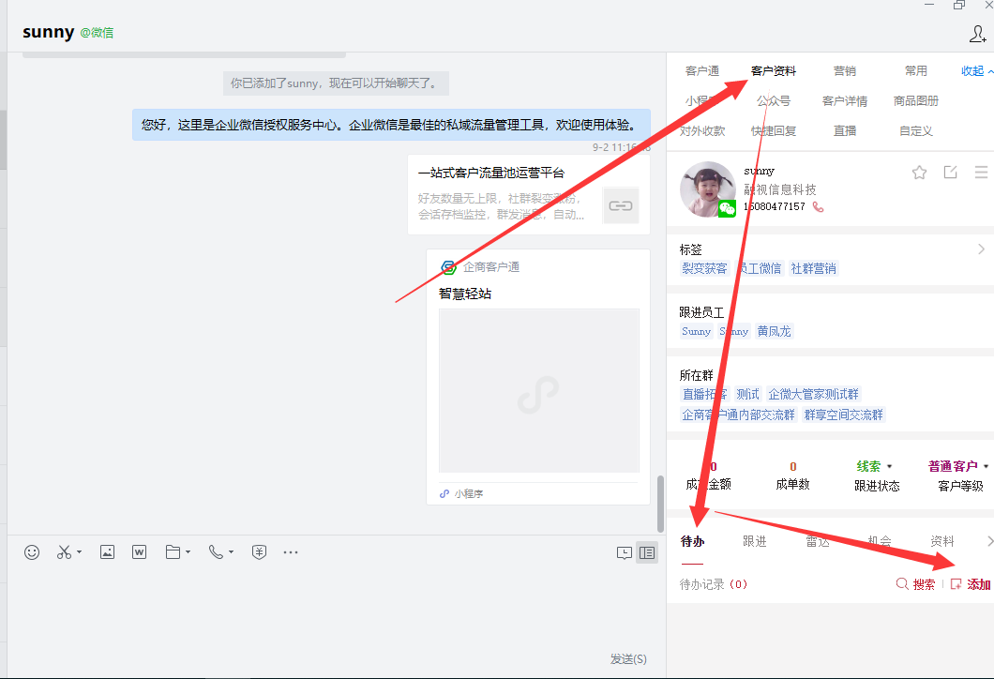Viewport: 994px width, 679px height.
Task: Open the 商品图册 tab
Action: (915, 100)
